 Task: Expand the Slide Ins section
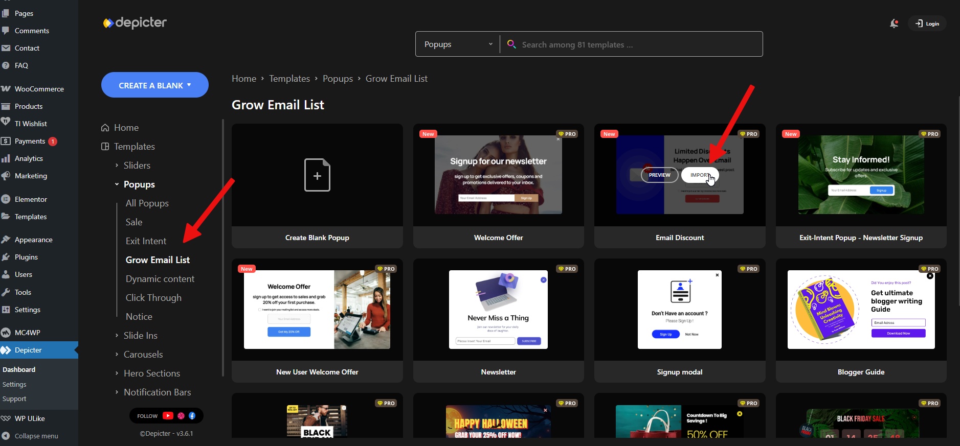click(117, 336)
